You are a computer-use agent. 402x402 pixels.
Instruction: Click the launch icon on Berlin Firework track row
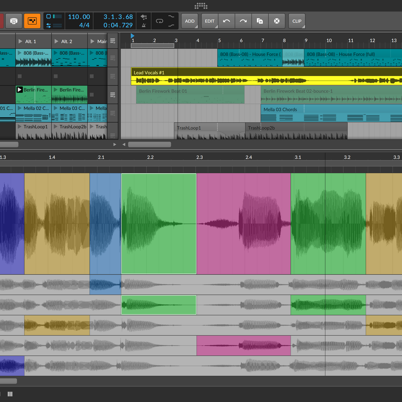[113, 95]
